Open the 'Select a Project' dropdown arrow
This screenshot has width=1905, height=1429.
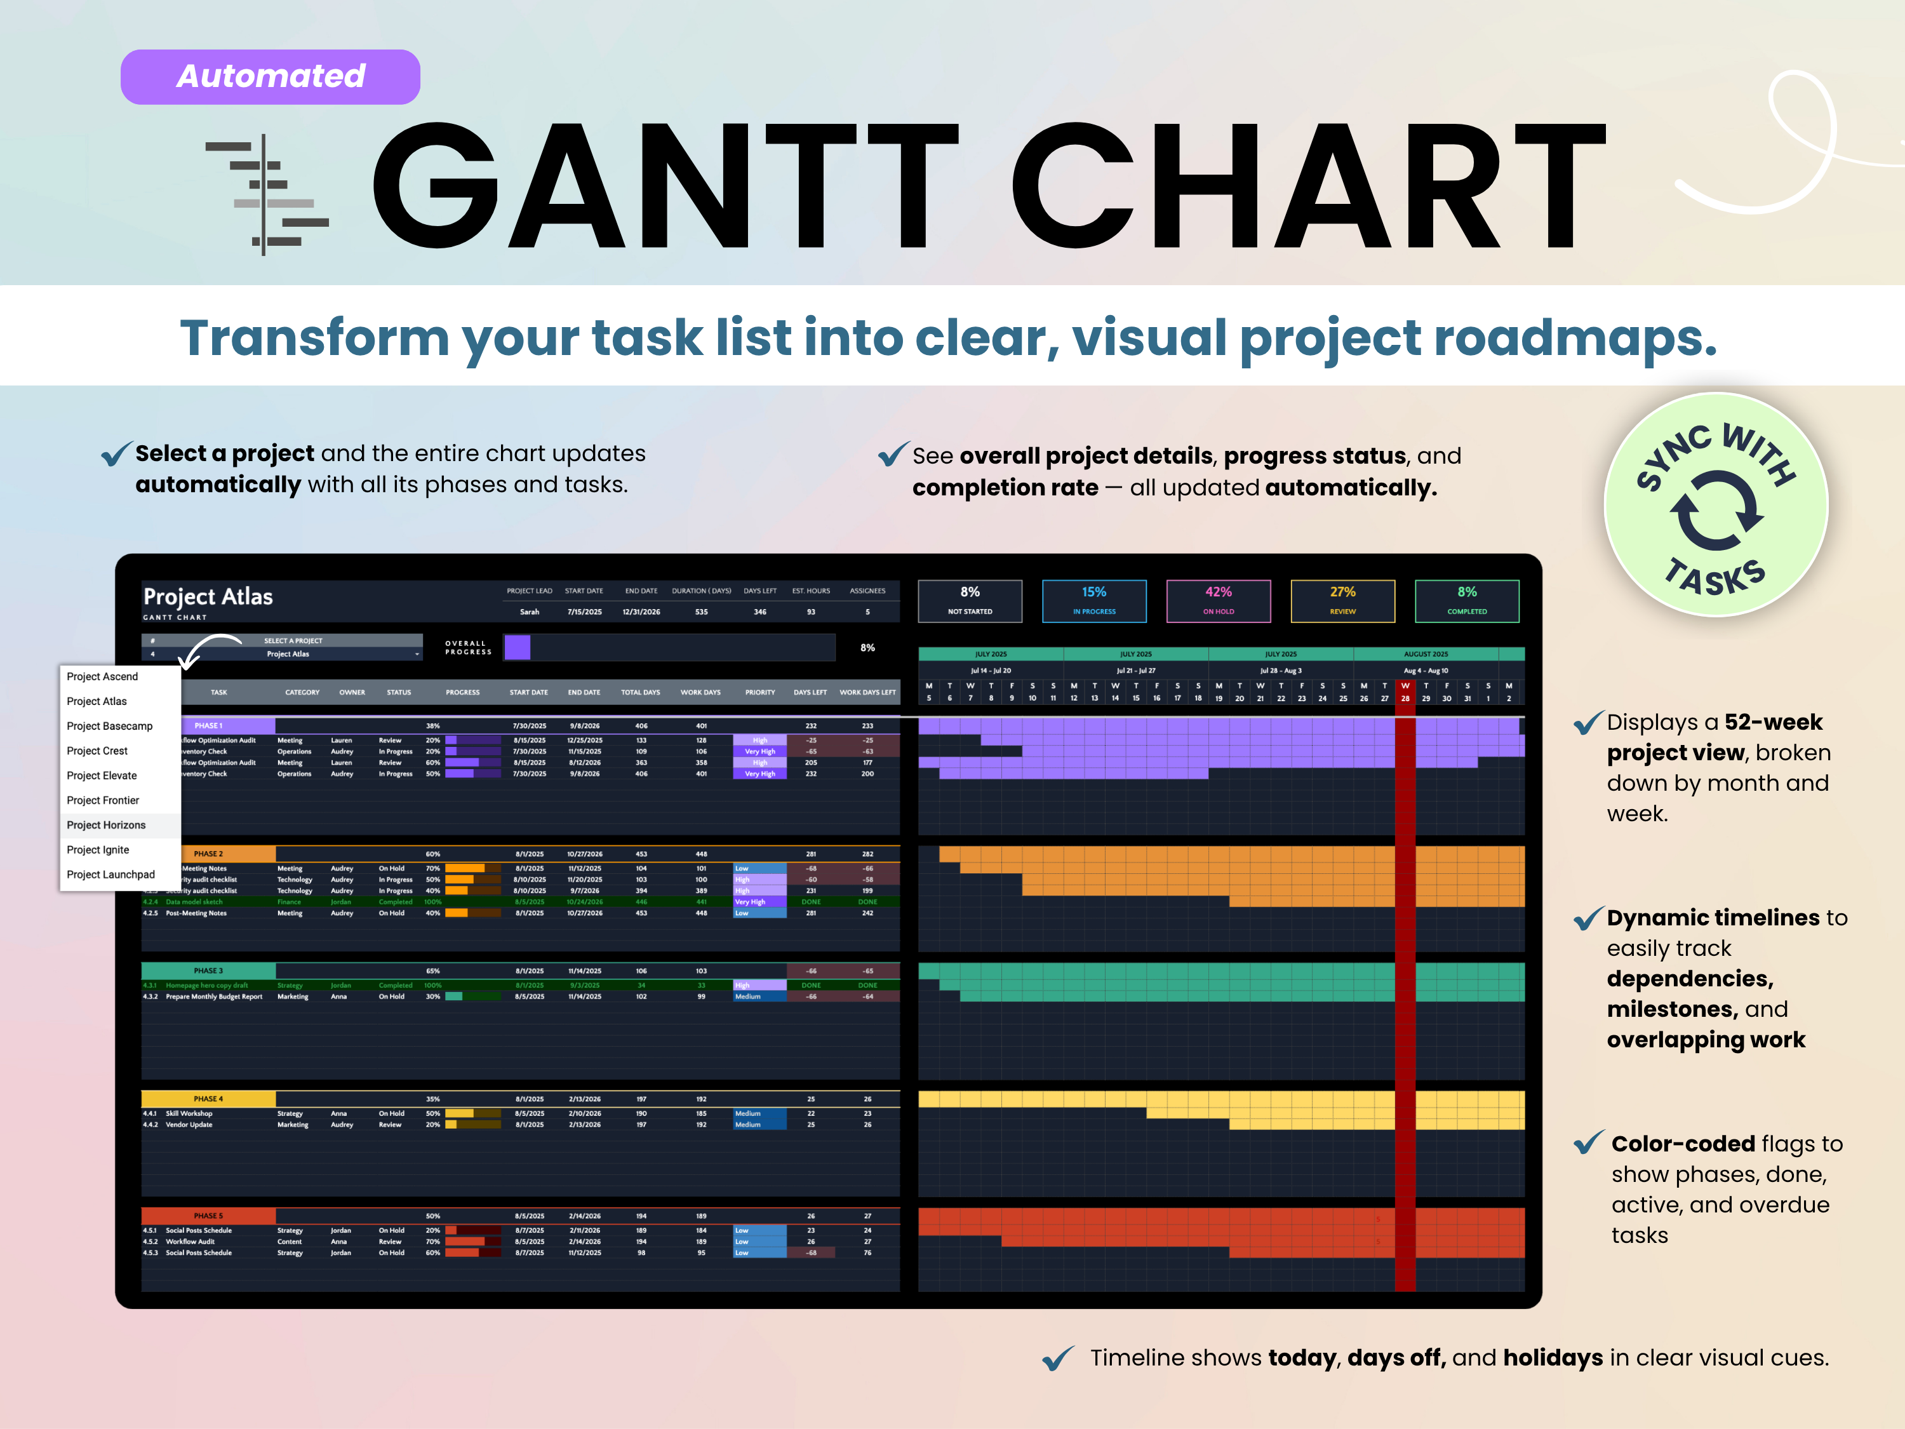417,655
